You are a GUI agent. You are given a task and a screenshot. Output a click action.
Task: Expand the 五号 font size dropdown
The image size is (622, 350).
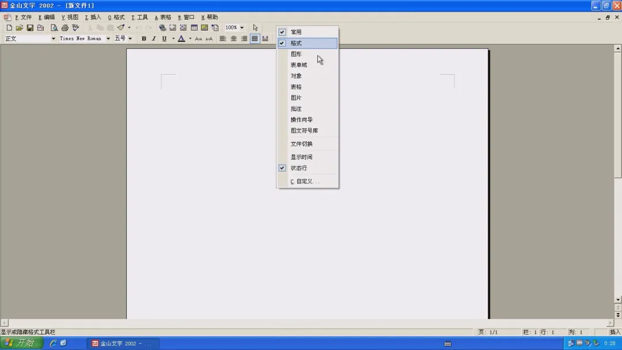coord(130,39)
